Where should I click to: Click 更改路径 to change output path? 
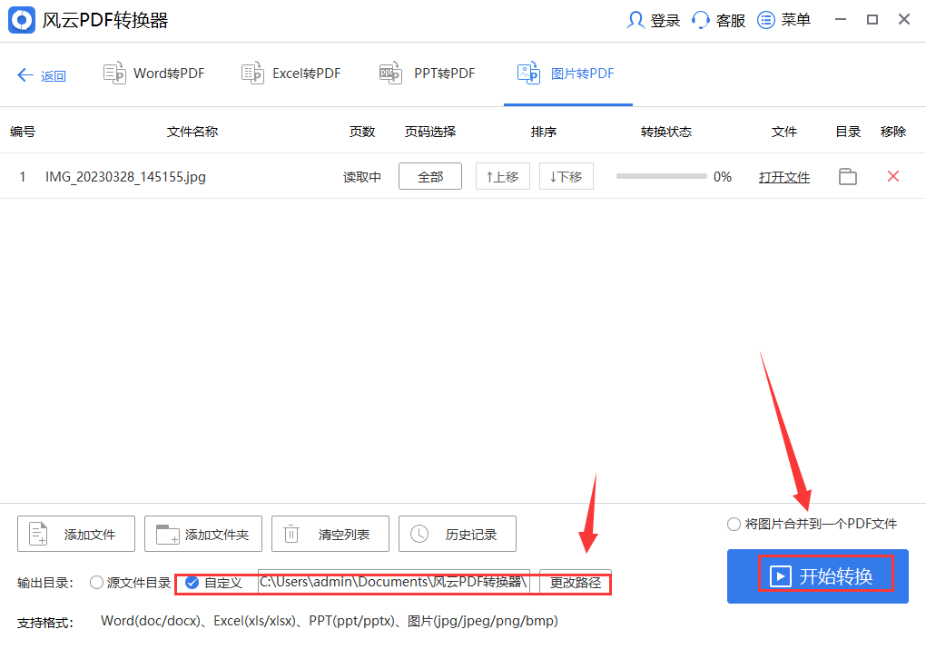pos(573,583)
